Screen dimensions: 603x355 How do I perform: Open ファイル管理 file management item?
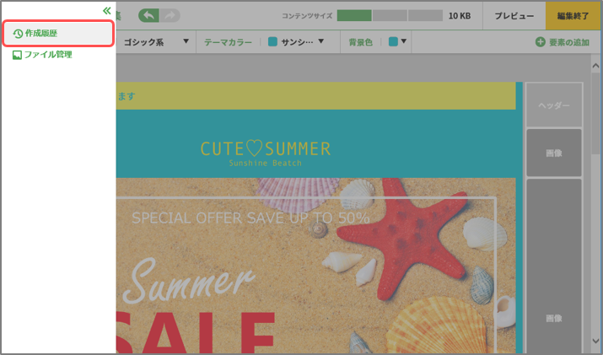42,55
